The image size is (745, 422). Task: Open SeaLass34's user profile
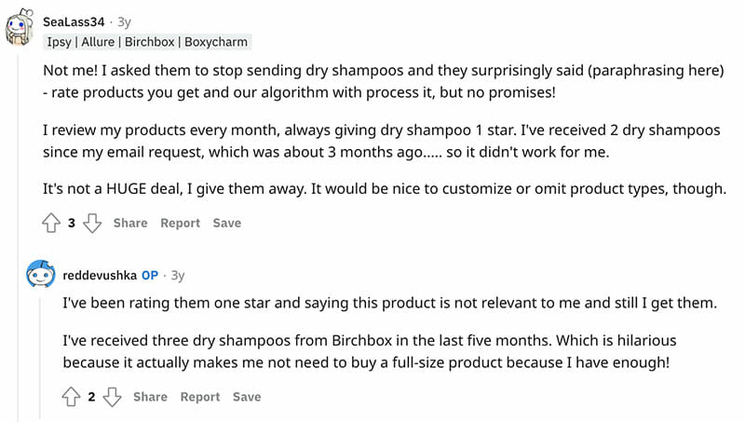(75, 20)
